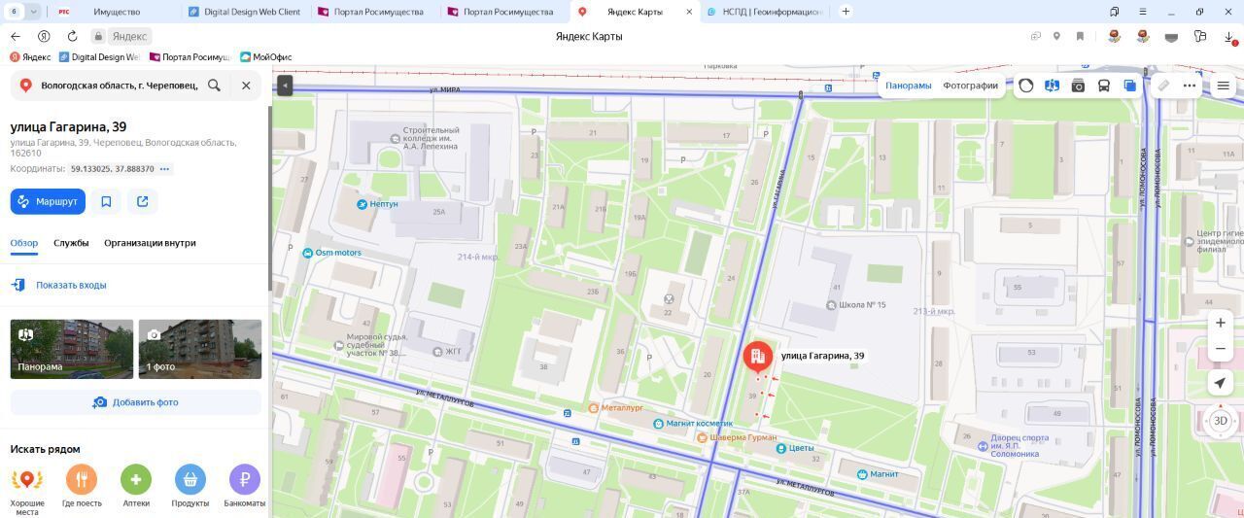Toggle Панорамы layer on the map
Viewport: 1244px width, 518px height.
click(909, 86)
